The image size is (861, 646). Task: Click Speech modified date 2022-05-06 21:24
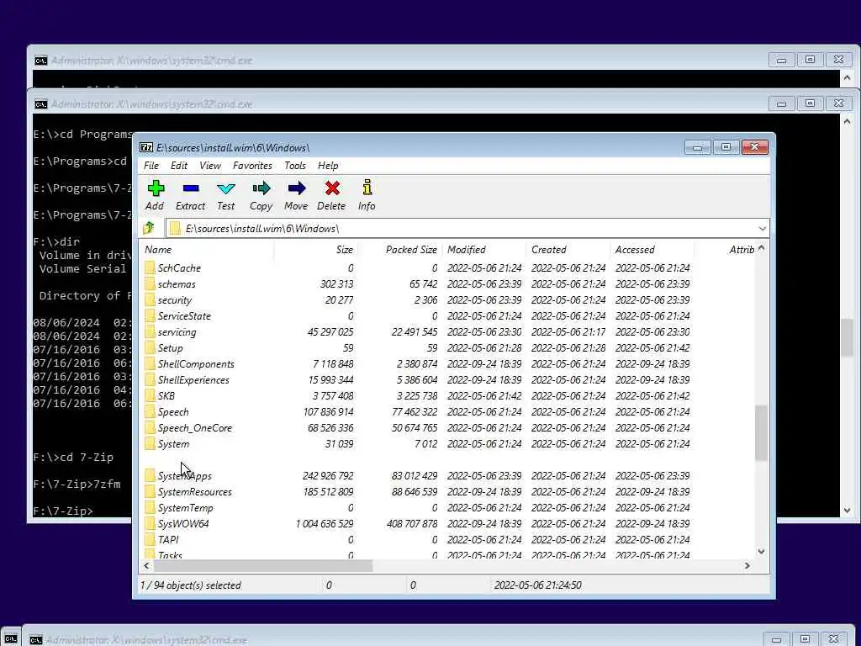tap(484, 411)
